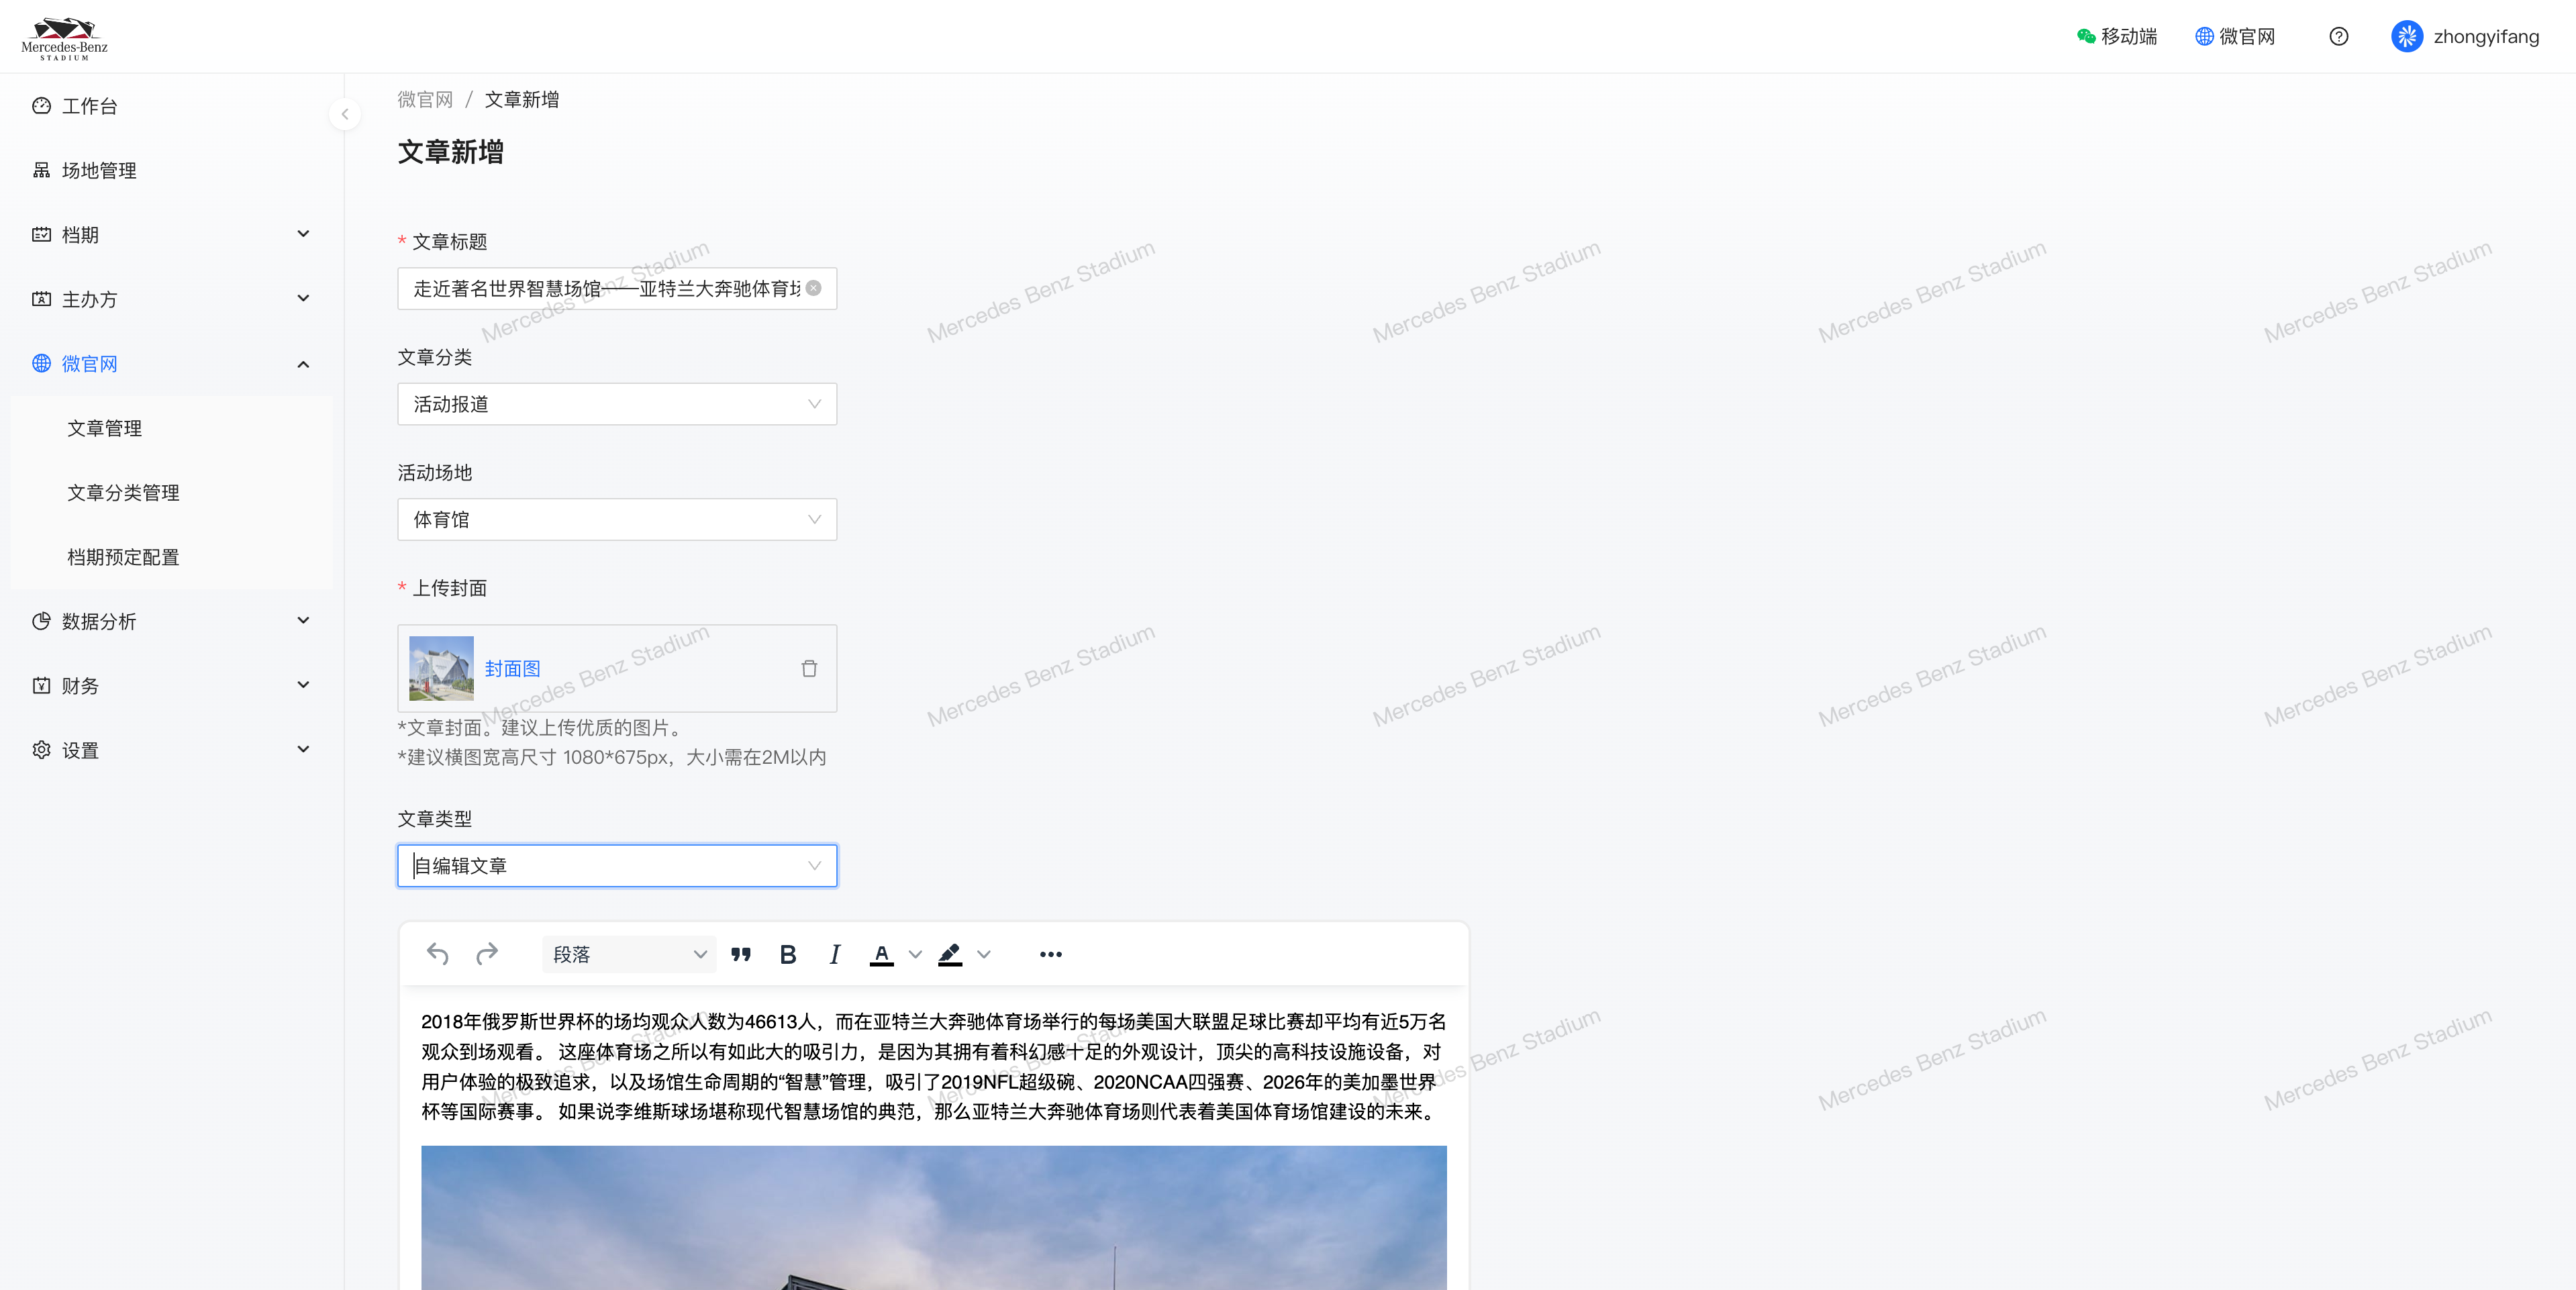Open the 封面图 file link
Screen dimensions: 2576x1290
(512, 669)
